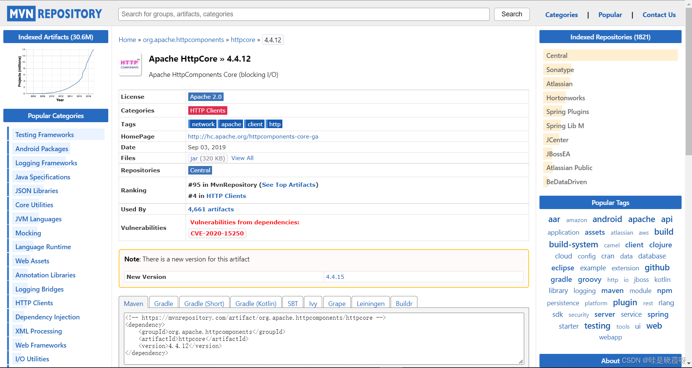Open XML Processing category
This screenshot has height=368, width=692.
[x=39, y=331]
